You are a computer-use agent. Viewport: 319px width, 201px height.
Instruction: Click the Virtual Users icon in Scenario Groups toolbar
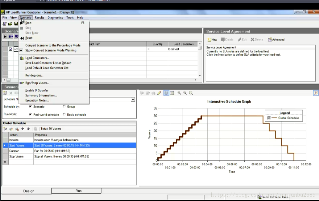[x=11, y=37]
